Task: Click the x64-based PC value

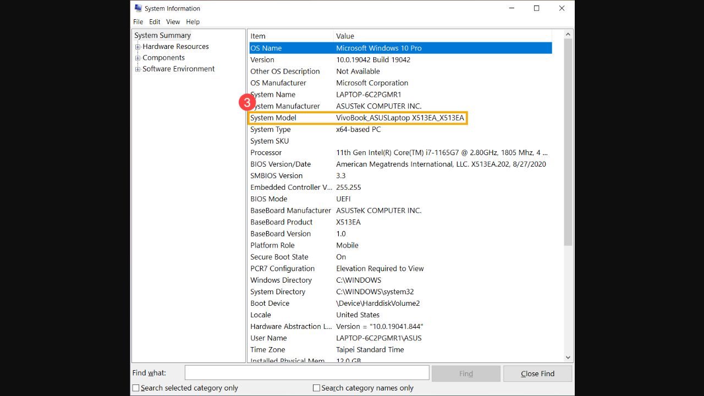Action: pyautogui.click(x=358, y=129)
